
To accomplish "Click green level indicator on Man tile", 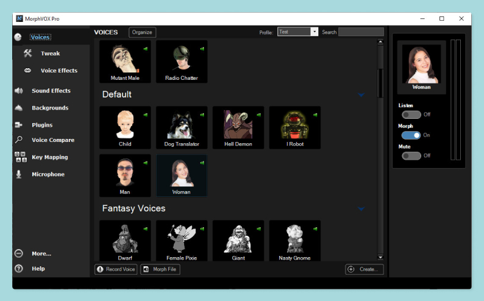I will [x=146, y=163].
